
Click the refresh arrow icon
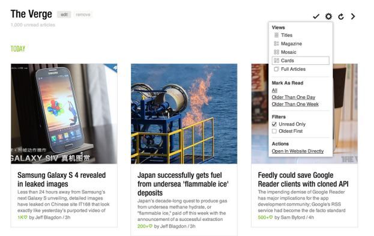tap(341, 16)
